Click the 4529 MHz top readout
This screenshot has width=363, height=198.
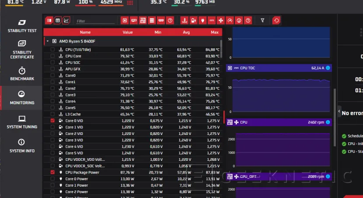pos(111,2)
